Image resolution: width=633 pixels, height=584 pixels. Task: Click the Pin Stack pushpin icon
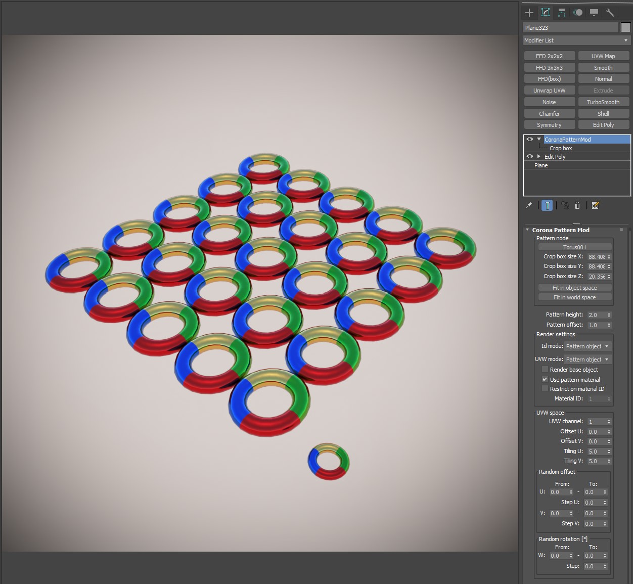coord(529,205)
